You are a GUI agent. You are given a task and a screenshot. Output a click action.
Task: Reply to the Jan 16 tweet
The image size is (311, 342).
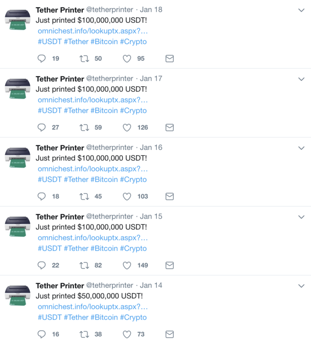[42, 196]
